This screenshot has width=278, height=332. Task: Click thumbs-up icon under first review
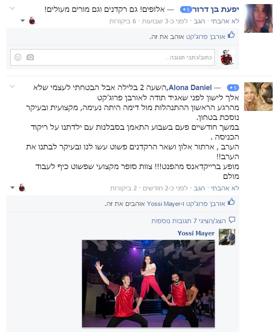click(x=231, y=35)
